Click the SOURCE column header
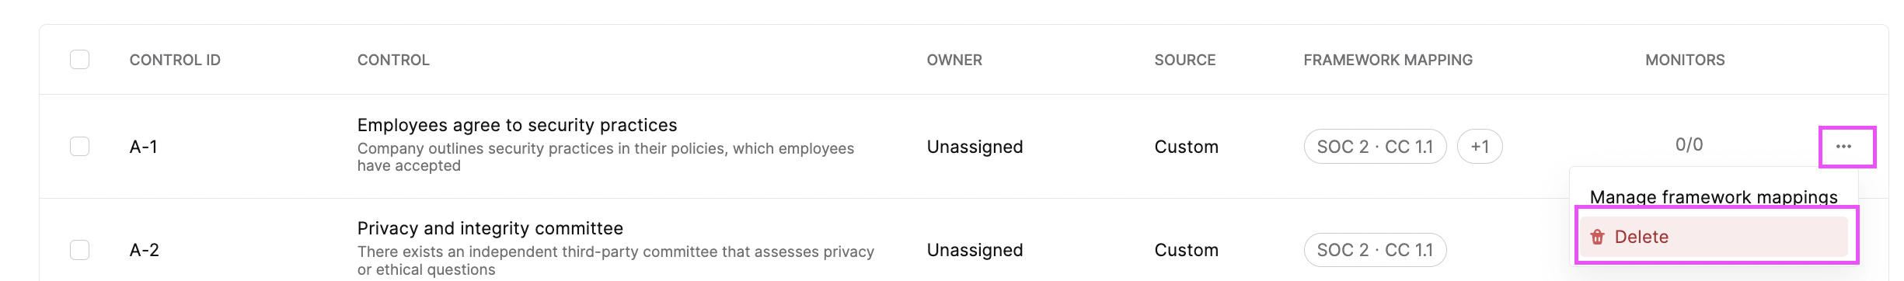Screen dimensions: 1904x281 pos(1184,60)
